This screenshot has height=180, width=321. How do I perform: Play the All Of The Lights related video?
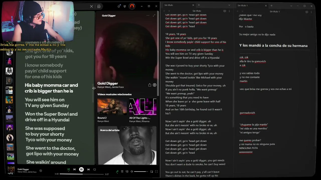(143, 107)
